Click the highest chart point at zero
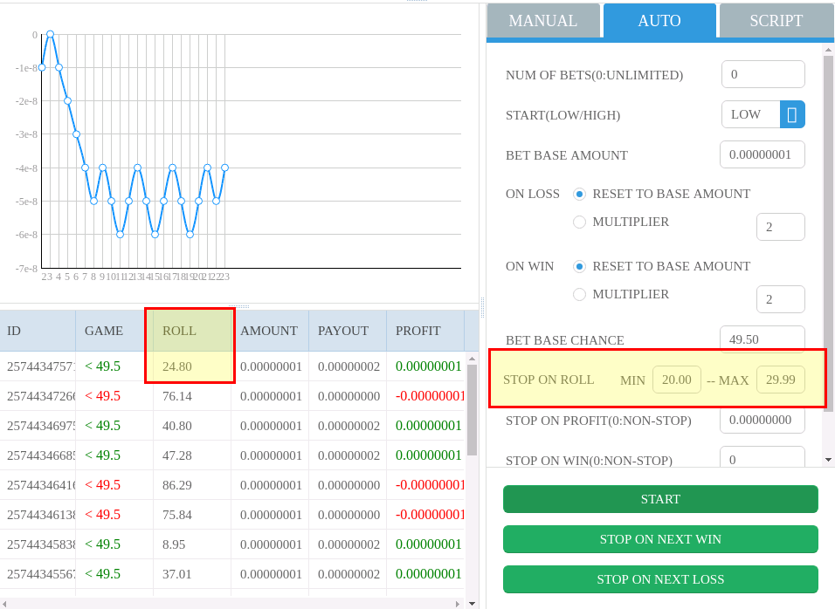 (x=51, y=34)
